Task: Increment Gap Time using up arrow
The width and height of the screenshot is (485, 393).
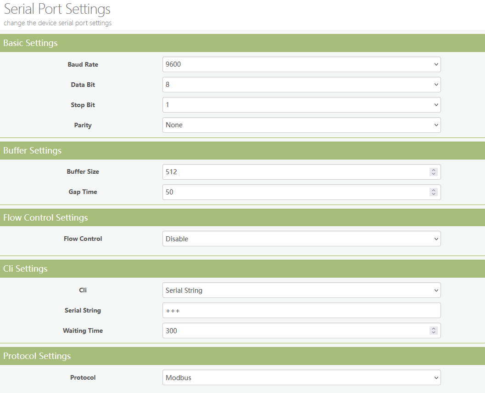Action: [434, 190]
